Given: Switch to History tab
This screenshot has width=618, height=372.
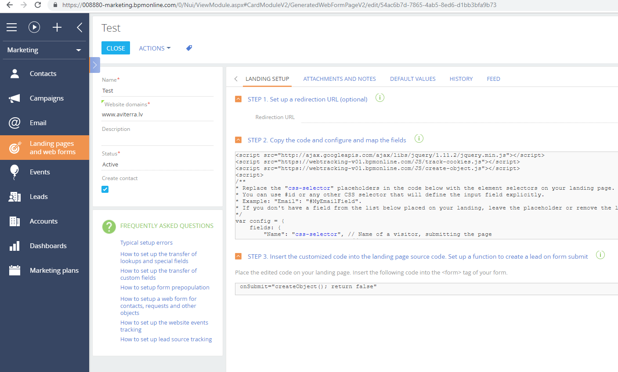Looking at the screenshot, I should point(461,79).
